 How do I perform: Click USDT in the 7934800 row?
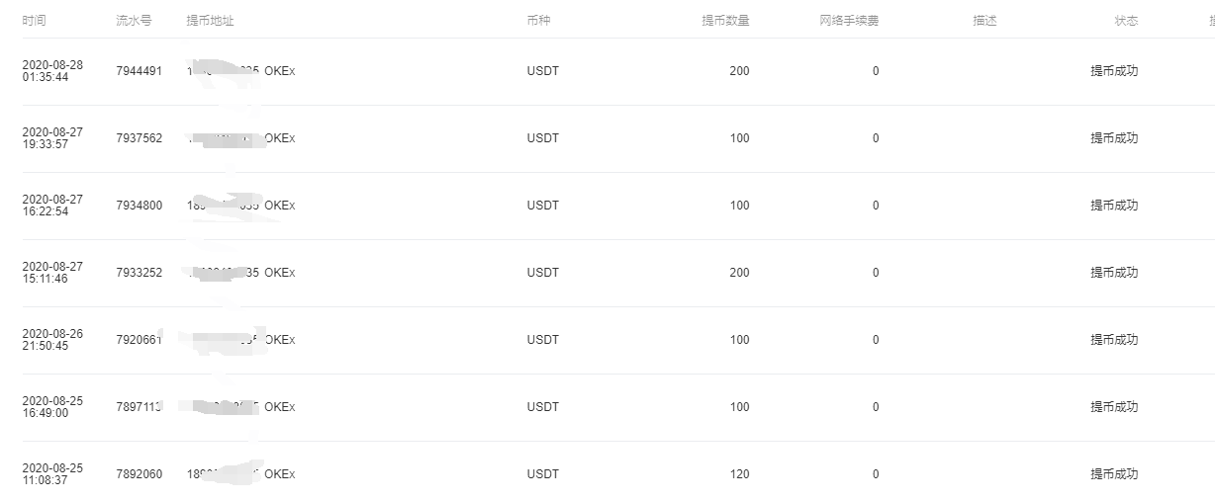point(543,206)
